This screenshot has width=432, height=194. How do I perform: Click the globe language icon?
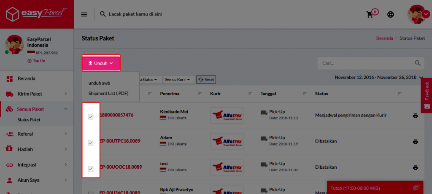click(391, 14)
